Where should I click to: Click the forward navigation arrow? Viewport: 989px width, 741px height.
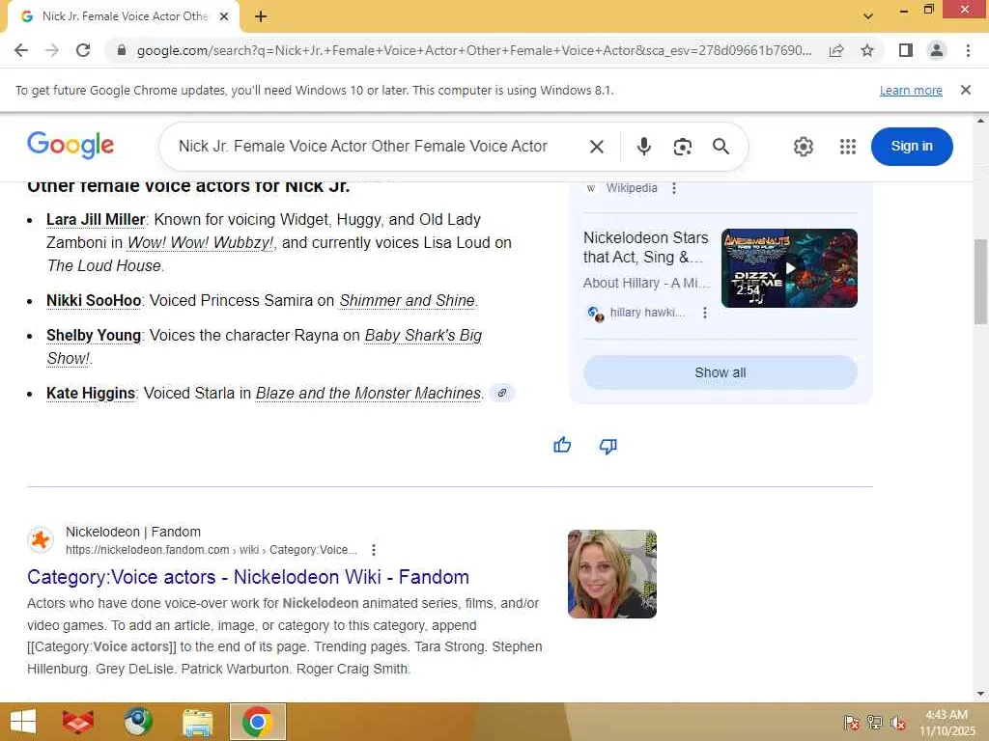coord(52,50)
